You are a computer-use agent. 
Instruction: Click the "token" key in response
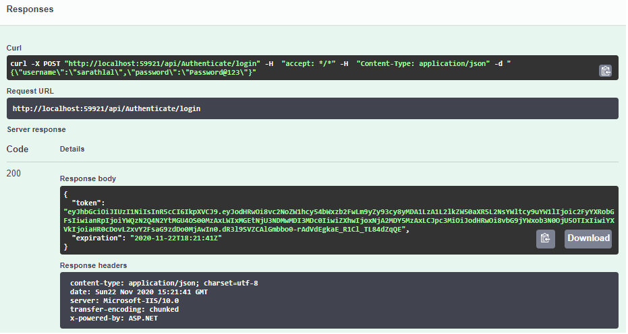click(x=88, y=203)
